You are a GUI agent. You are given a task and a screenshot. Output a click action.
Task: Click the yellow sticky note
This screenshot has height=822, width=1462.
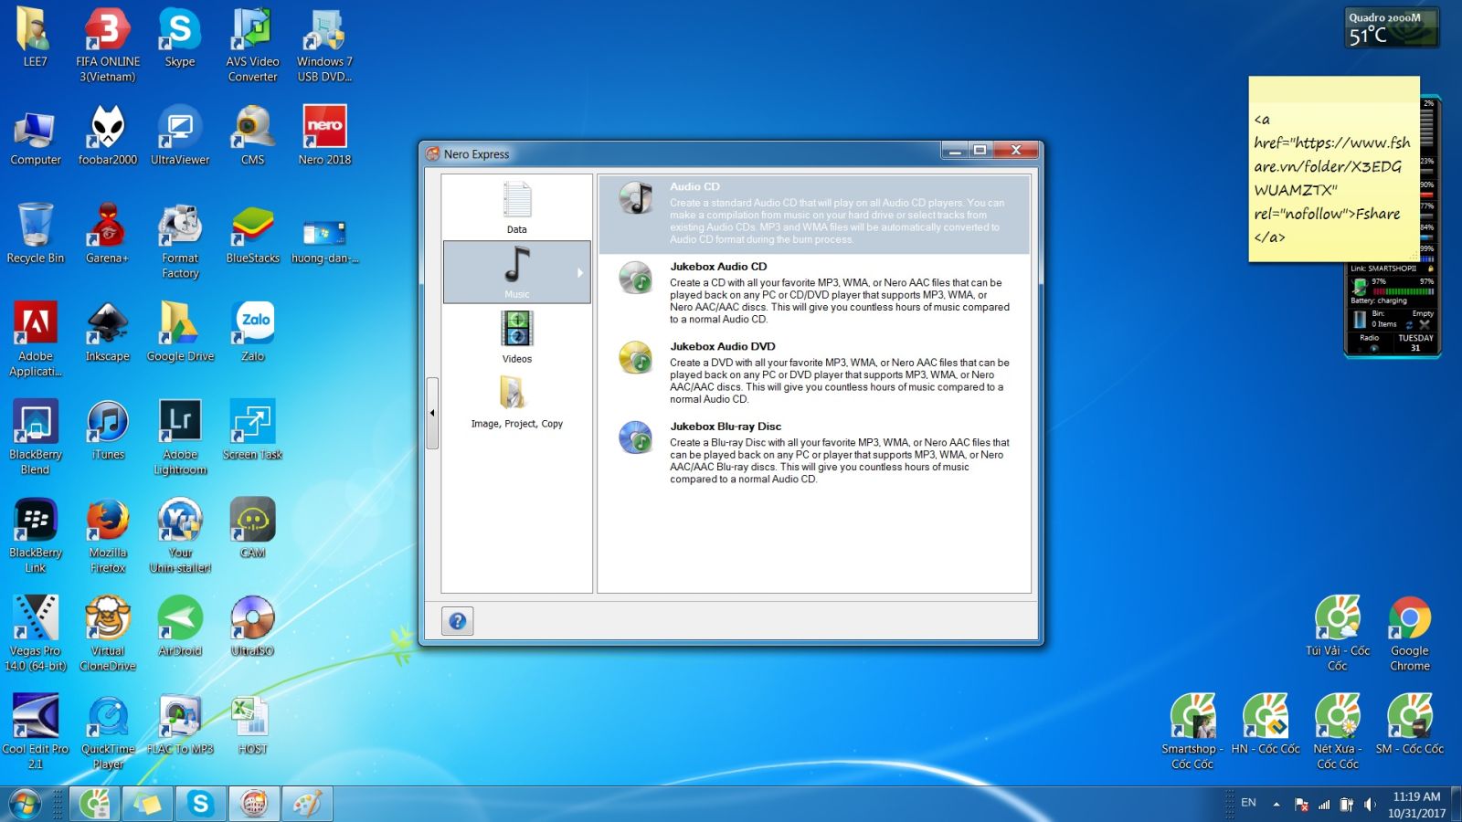pyautogui.click(x=1333, y=169)
